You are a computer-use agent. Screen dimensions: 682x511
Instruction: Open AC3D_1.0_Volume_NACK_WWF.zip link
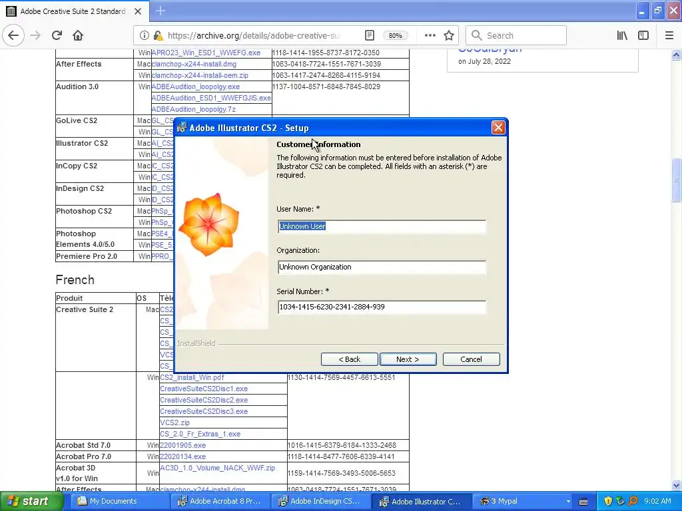pos(218,468)
